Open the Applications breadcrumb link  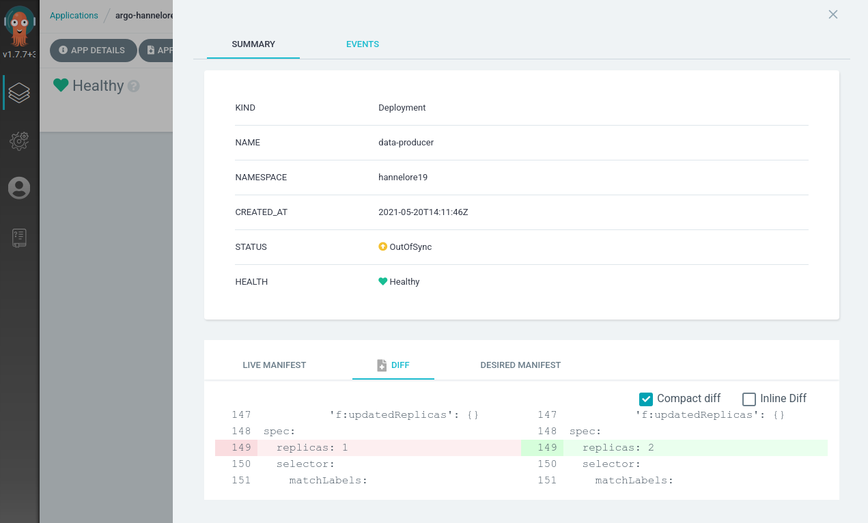click(x=73, y=15)
